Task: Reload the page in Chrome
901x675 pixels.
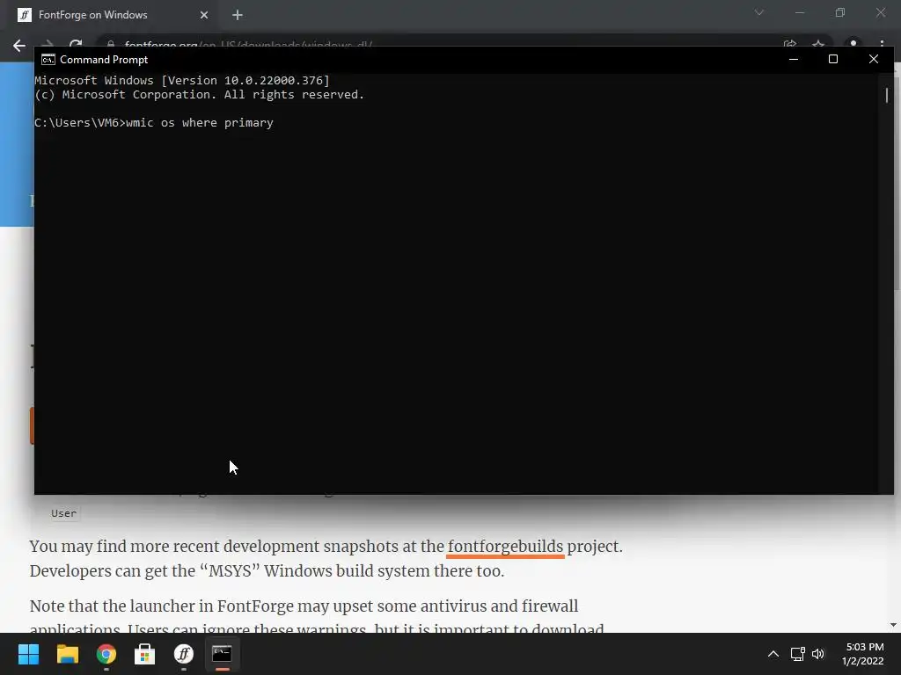Action: (x=76, y=44)
